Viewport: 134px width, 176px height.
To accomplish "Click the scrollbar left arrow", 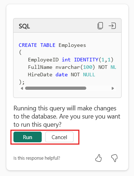I will 22,88.
